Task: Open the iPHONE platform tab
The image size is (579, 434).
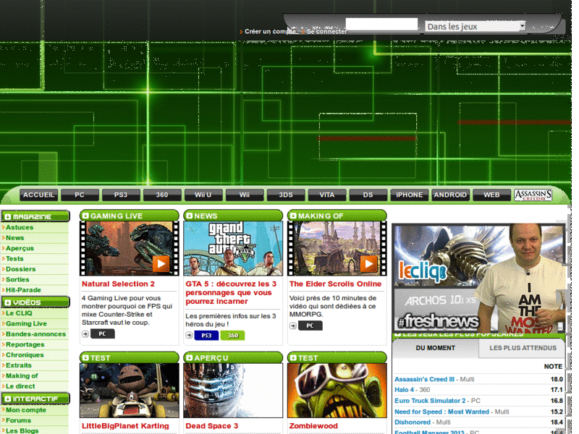Action: [x=410, y=195]
